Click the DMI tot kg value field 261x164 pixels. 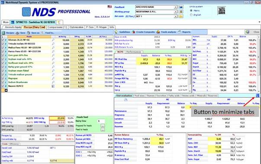[57, 118]
